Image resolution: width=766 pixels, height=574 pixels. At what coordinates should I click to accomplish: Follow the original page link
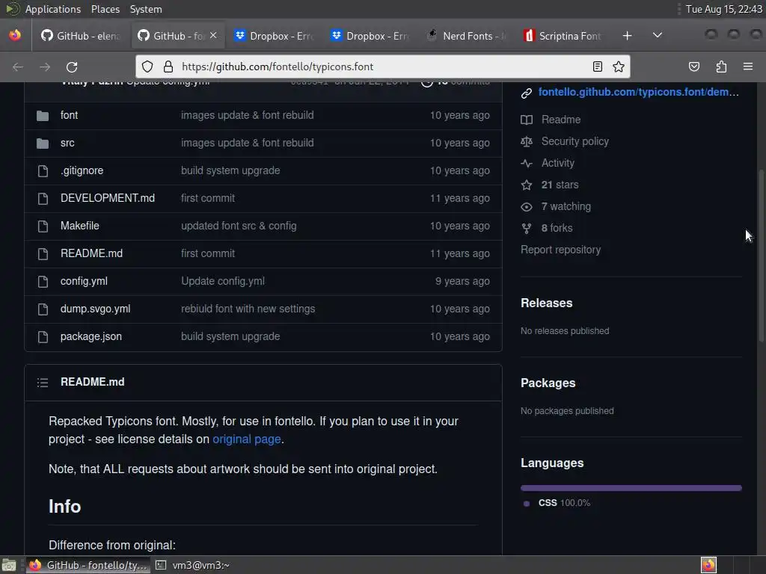pos(246,439)
